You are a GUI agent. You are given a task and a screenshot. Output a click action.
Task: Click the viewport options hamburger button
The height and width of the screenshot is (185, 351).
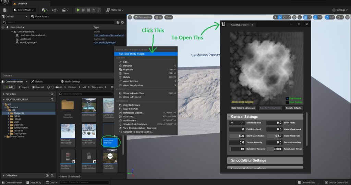[130, 17]
